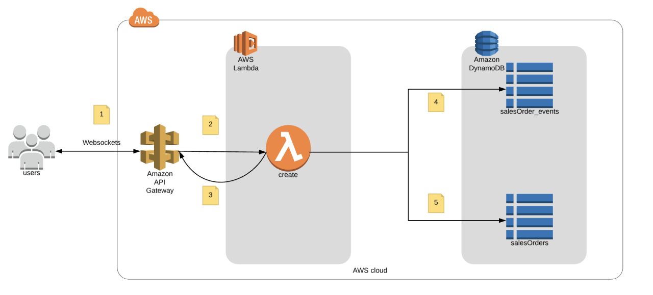Click the users group icon
The width and height of the screenshot is (653, 295).
32,146
